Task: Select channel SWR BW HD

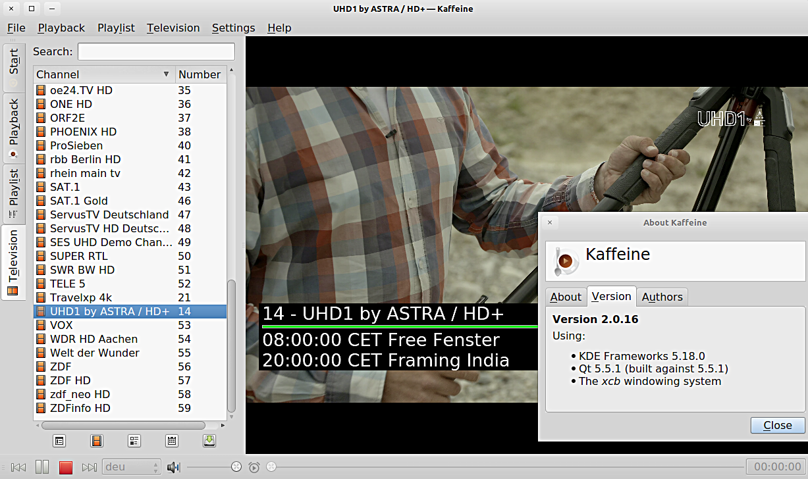Action: click(130, 270)
